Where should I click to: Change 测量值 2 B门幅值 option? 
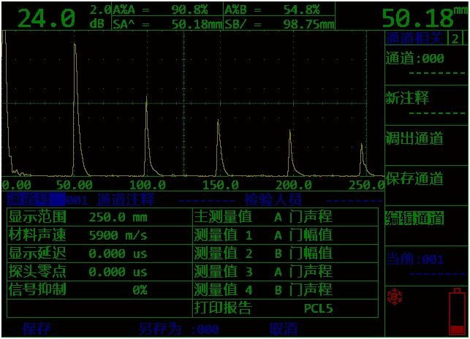[x=303, y=254]
